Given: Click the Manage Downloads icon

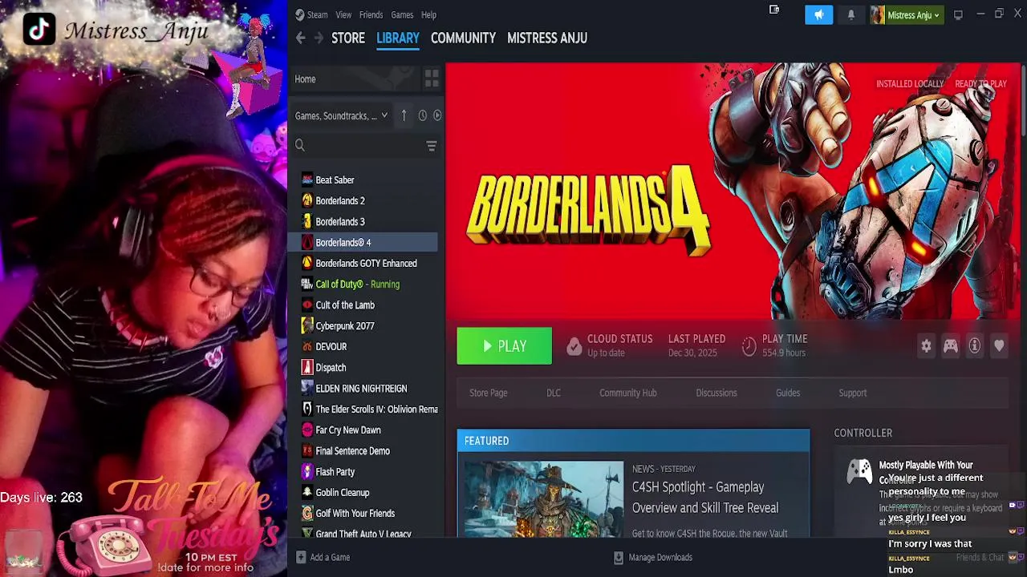Looking at the screenshot, I should (619, 557).
